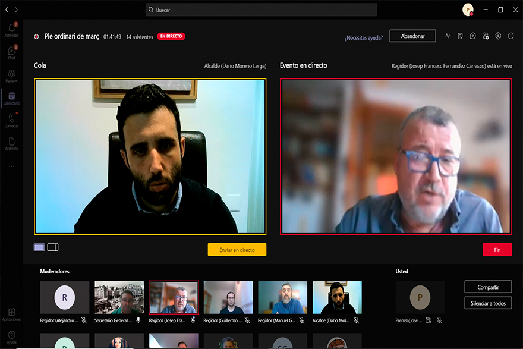Open the live event chat bubble icon
523x349 pixels.
tap(473, 36)
